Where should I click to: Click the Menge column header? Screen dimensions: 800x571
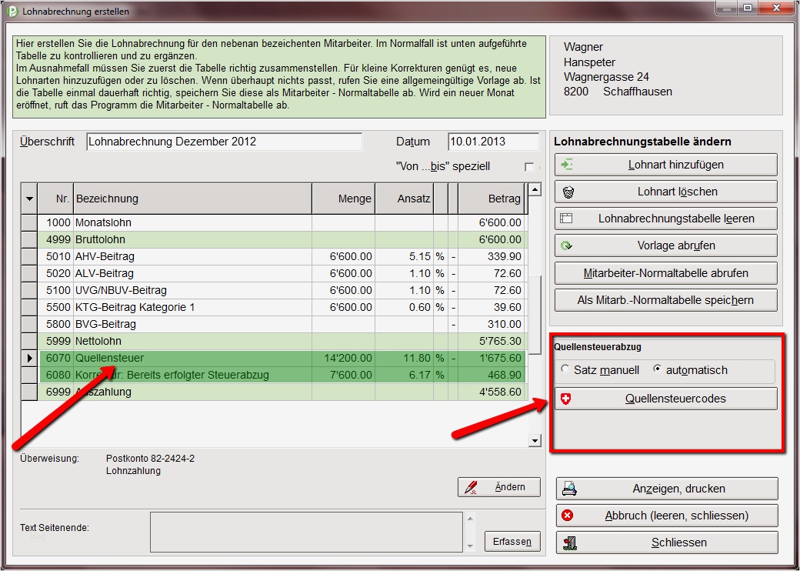[x=343, y=199]
